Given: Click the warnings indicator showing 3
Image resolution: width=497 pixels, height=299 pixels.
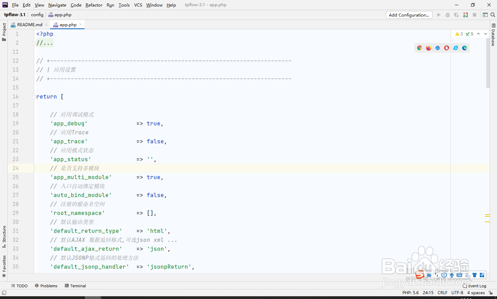Looking at the screenshot, I should point(459,34).
